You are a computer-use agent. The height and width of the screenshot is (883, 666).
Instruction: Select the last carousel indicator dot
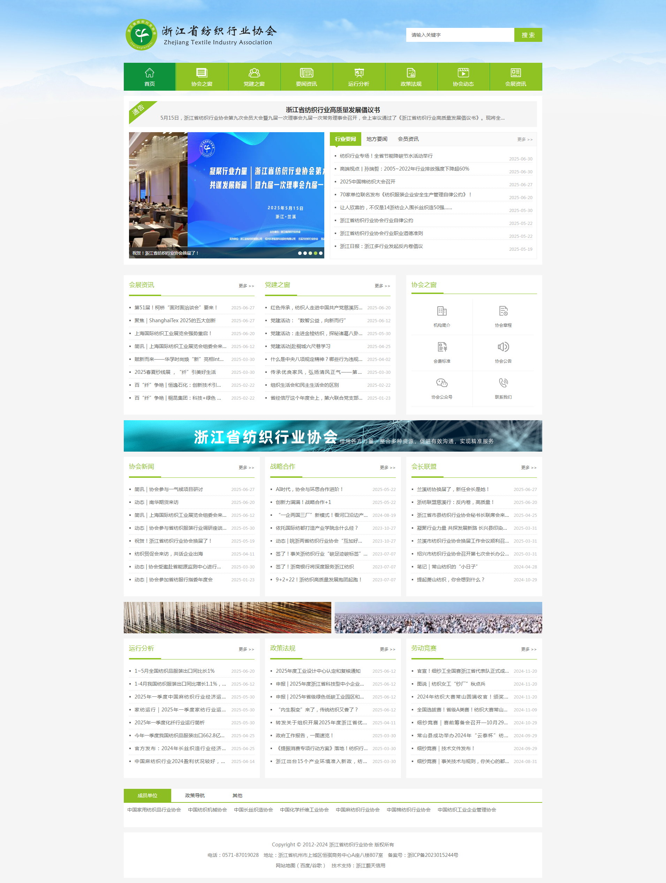(320, 253)
